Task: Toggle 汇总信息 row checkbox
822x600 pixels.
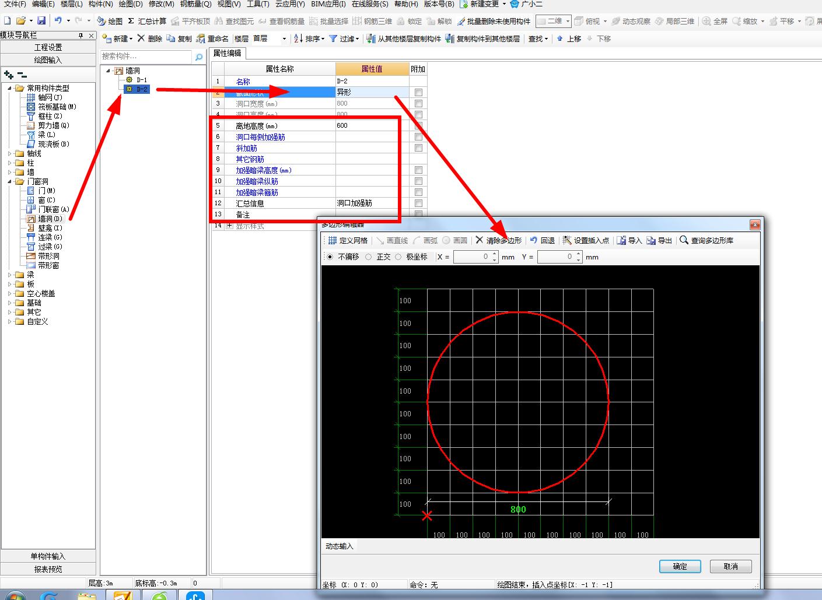Action: [x=418, y=203]
